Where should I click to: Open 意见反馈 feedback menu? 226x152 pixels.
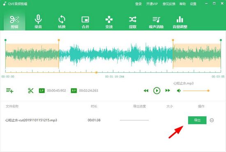pyautogui.click(x=169, y=4)
